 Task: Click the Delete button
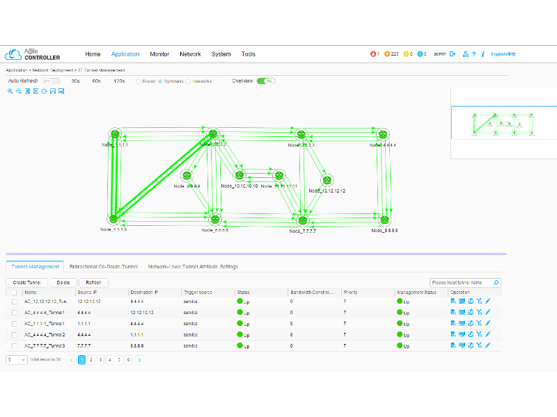click(x=63, y=283)
